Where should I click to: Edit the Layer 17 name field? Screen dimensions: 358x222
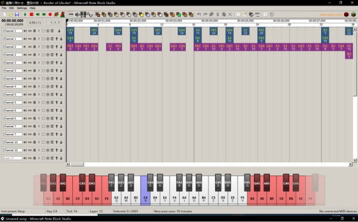click(x=13, y=158)
